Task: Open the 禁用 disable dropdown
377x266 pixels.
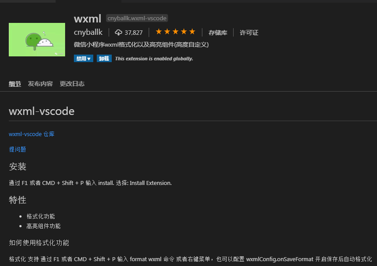Action: pos(84,59)
